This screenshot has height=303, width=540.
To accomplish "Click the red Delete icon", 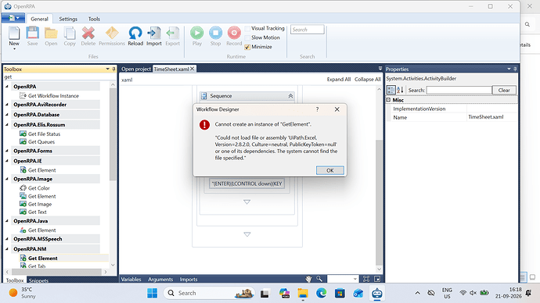I will point(88,34).
